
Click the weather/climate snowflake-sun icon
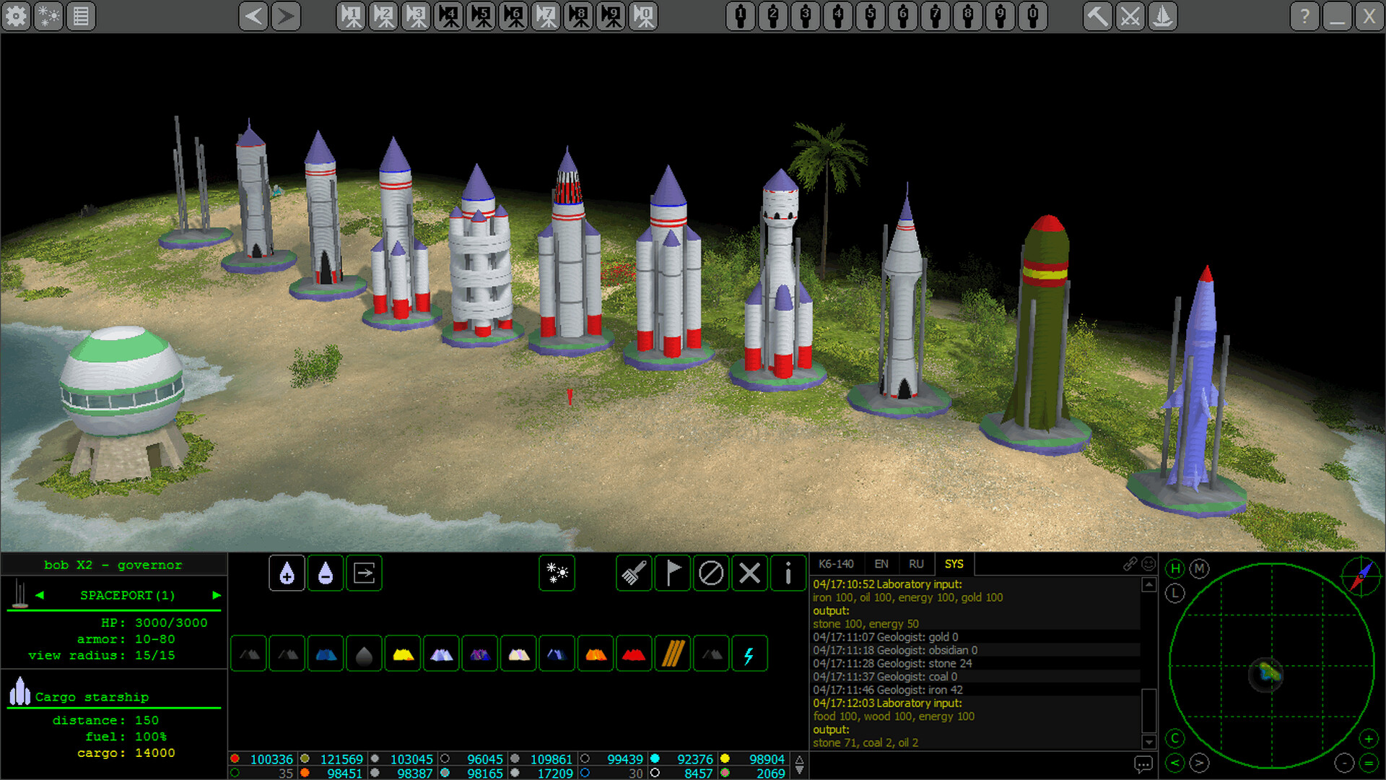pos(557,573)
